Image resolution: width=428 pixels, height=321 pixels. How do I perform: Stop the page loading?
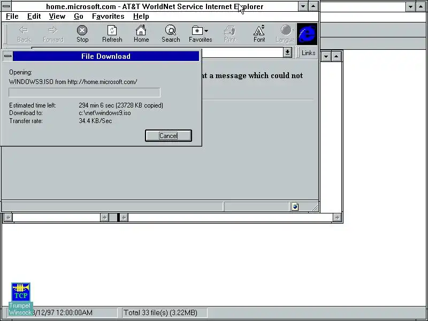(x=82, y=34)
